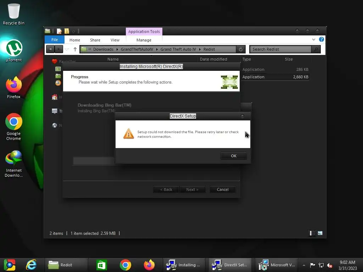Click the search magnifier icon
Viewport: 363px width, 272px height.
(x=316, y=49)
